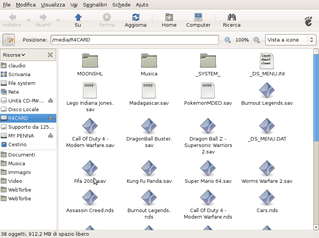Screen dimensions: 319x238
Task: Zoom in with the plus magnifier
Action: tap(257, 40)
